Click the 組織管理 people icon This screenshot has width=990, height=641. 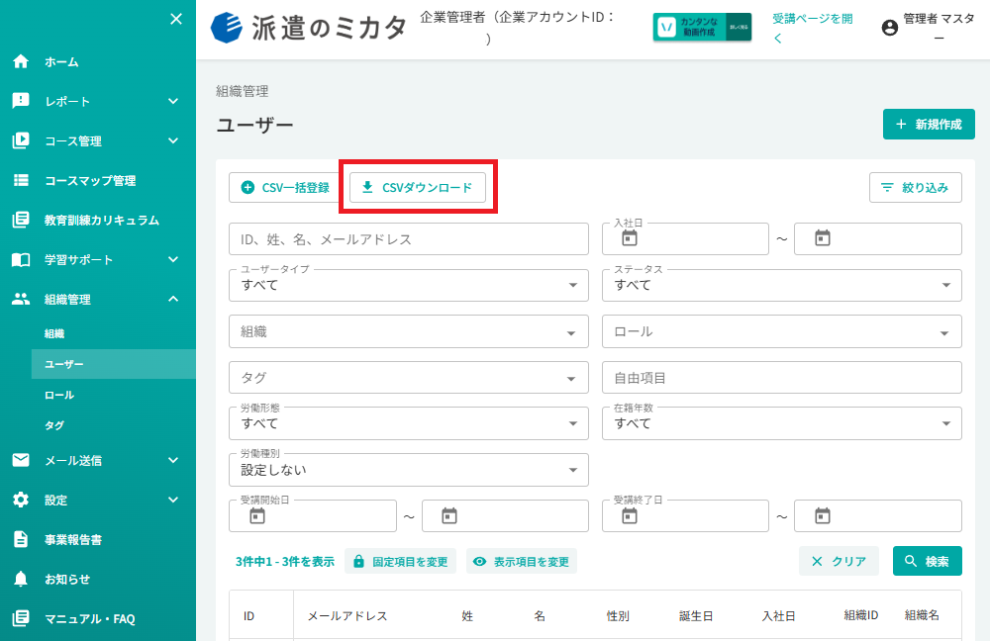[x=21, y=299]
